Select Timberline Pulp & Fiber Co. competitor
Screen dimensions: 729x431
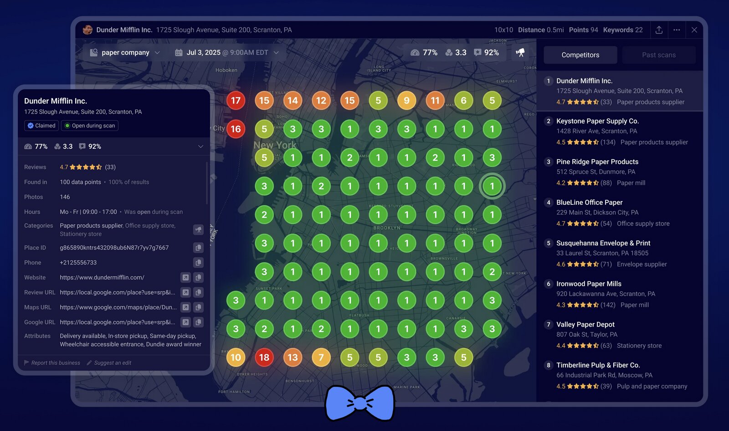620,375
